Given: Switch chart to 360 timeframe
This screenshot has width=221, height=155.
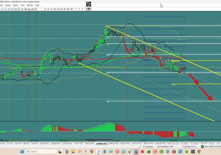Looking at the screenshot, I should tap(71, 9).
